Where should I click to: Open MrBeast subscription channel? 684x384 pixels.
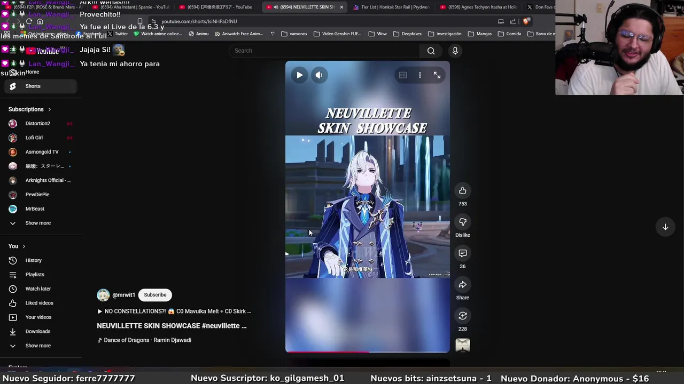click(41, 209)
